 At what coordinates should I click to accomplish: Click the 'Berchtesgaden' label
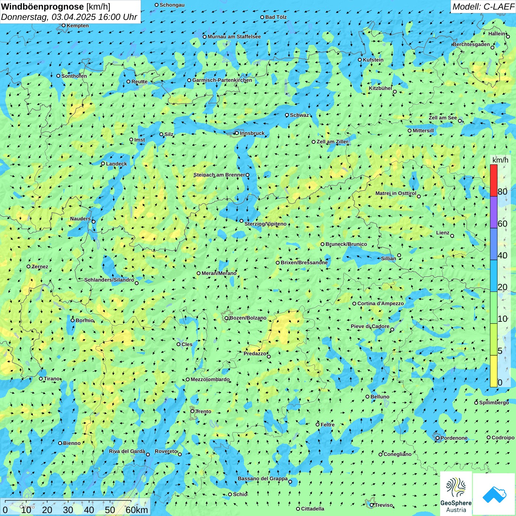click(x=471, y=44)
